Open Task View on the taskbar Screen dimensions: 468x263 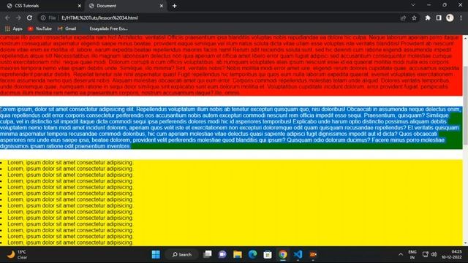coord(208,254)
